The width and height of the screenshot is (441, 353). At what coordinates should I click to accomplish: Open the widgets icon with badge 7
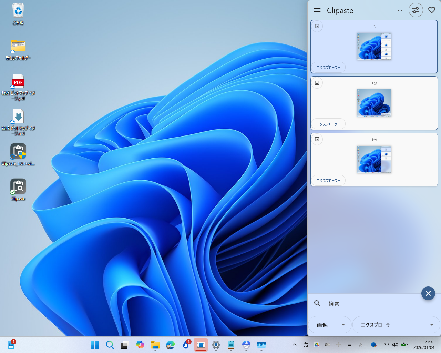point(11,344)
